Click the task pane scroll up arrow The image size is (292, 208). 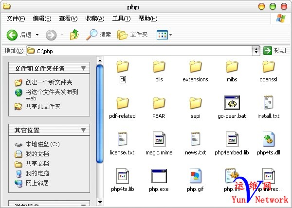click(100, 60)
